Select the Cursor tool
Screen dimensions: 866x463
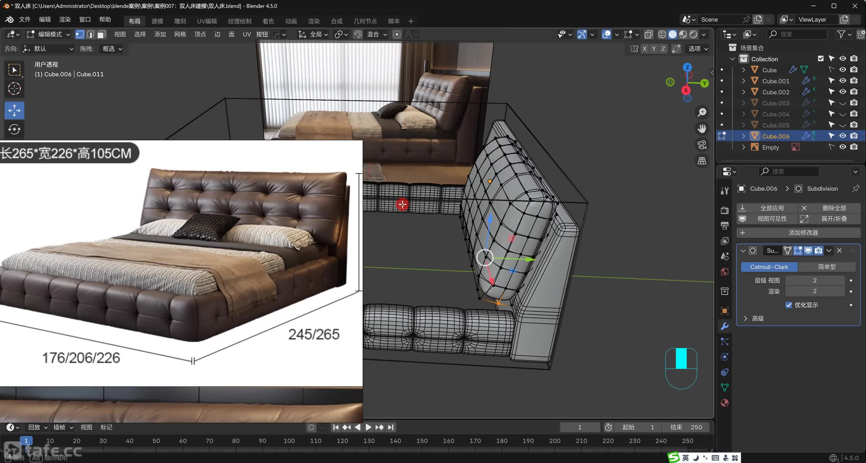(14, 89)
